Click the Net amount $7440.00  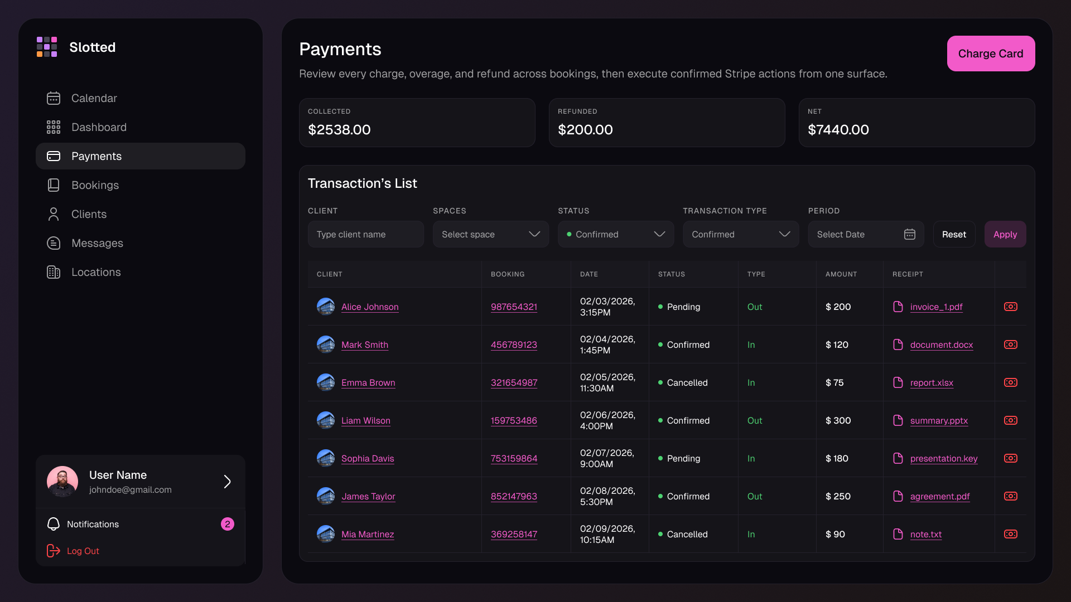(x=838, y=129)
